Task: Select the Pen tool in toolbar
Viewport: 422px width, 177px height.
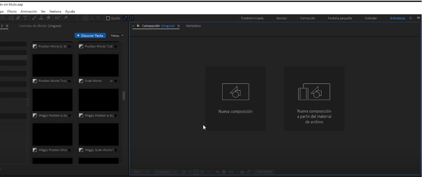Action: pyautogui.click(x=18, y=18)
